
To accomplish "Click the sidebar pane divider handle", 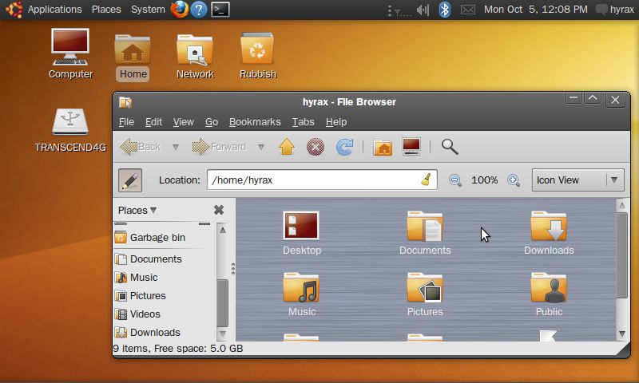I will pos(232,269).
